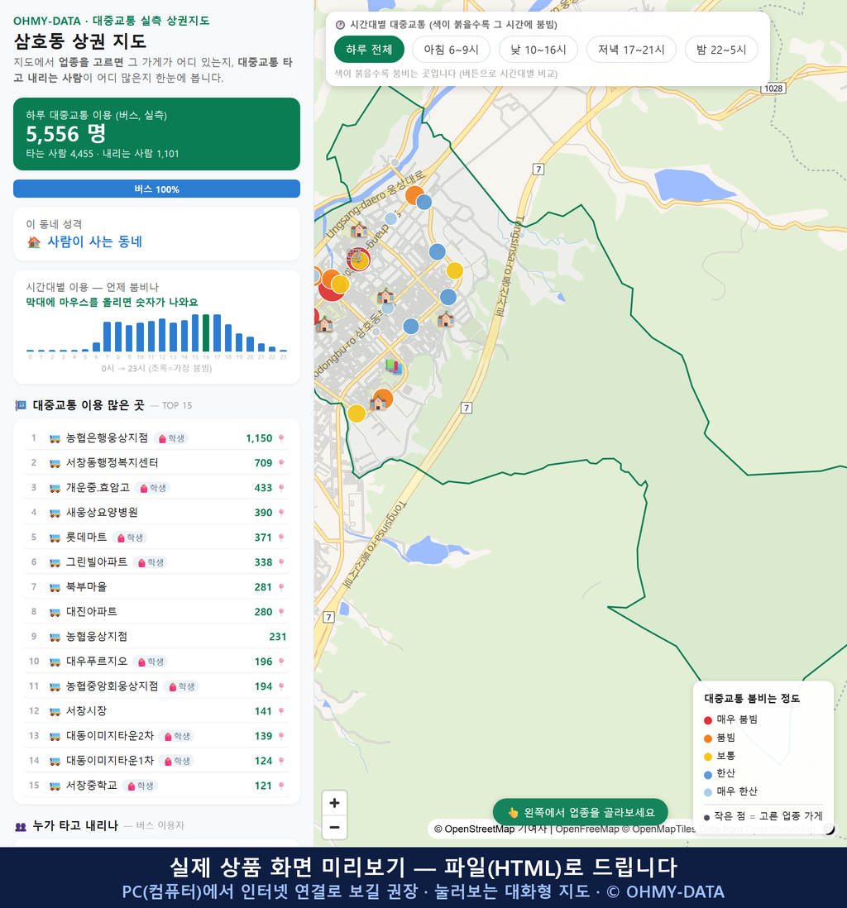Switch to the 아침 6~9시 filter
Screen dimensions: 847x908
coord(452,50)
